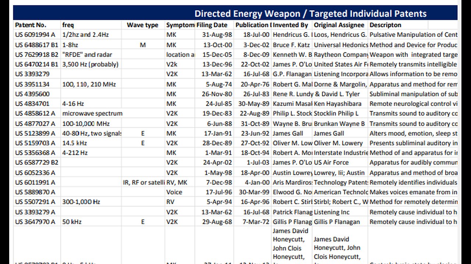Select patent cell "US 6011991 A"
Screen dimensions: 471x264
point(35,183)
